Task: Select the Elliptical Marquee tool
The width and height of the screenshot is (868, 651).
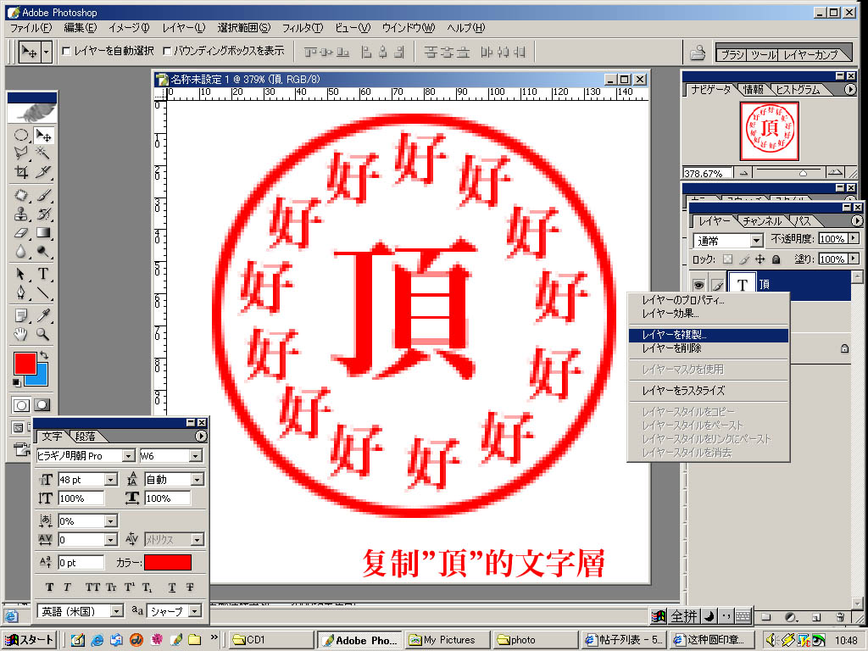Action: tap(21, 135)
